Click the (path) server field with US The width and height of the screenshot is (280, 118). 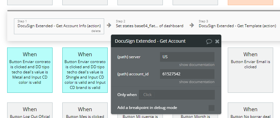click(x=187, y=57)
